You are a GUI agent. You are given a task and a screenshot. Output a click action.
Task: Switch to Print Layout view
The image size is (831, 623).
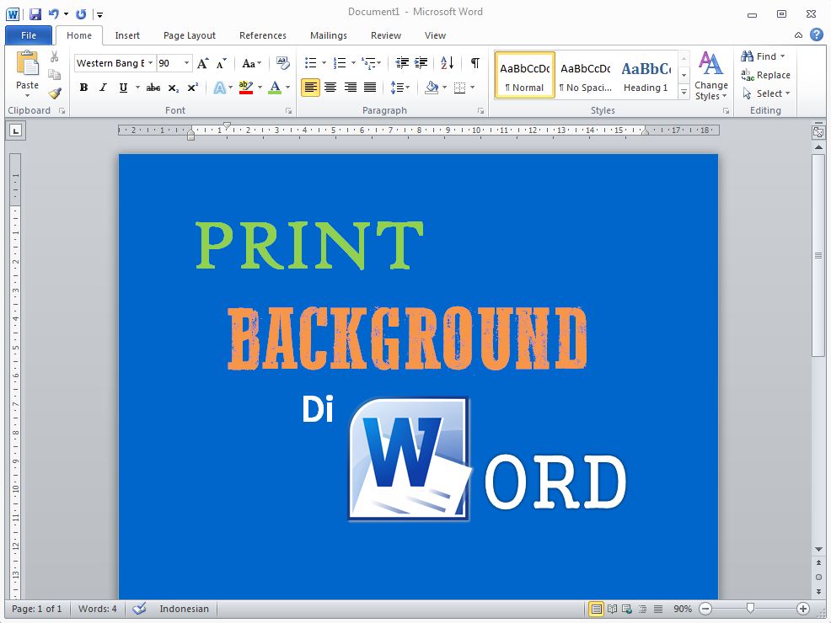596,610
